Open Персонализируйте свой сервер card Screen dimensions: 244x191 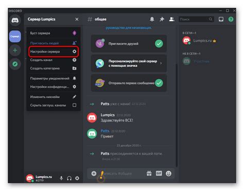tap(129, 63)
